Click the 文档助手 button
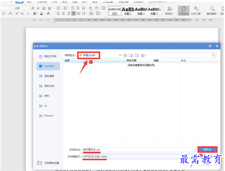This screenshot has height=171, width=225. tap(184, 11)
